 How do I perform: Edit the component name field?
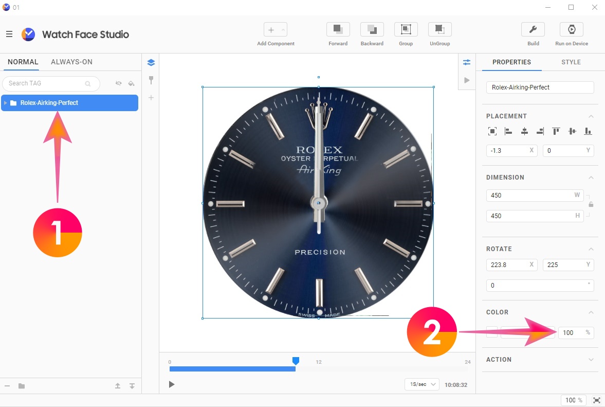540,87
